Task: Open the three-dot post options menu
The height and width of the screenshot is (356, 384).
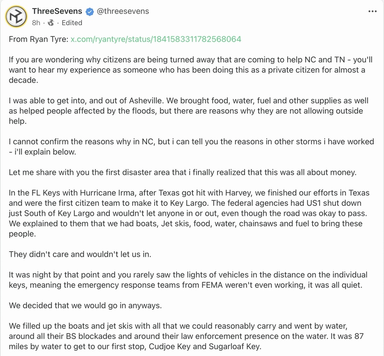Action: [372, 11]
